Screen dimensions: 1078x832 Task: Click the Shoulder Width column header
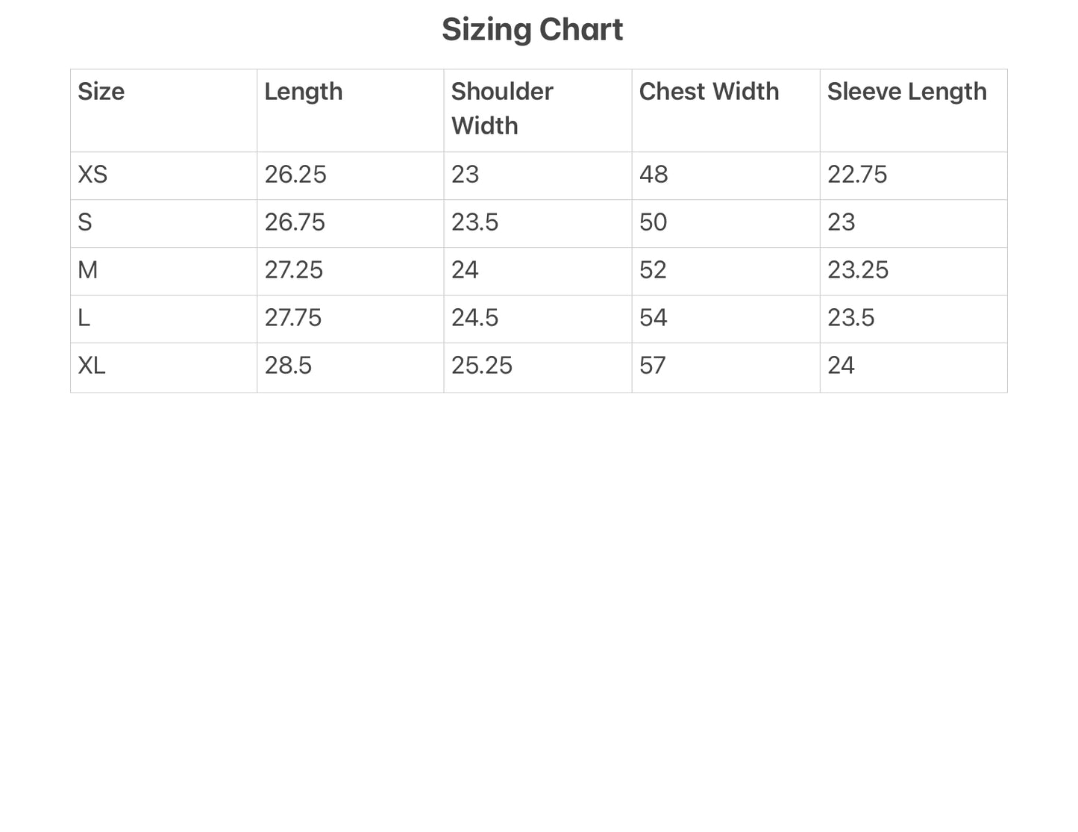point(502,108)
